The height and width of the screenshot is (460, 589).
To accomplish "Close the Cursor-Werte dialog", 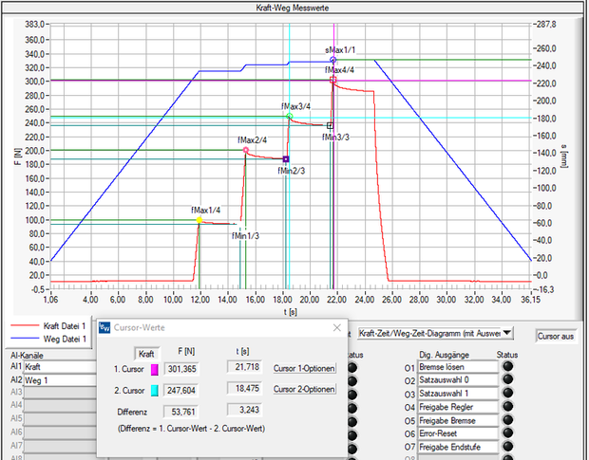I will [x=335, y=327].
